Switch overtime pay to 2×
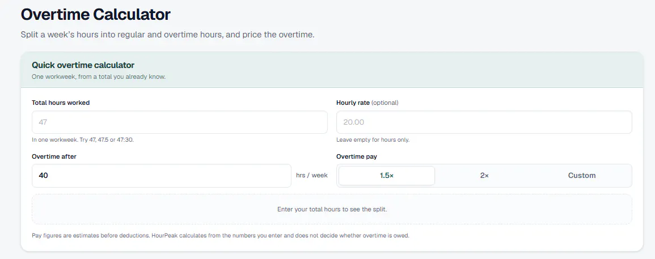 484,176
